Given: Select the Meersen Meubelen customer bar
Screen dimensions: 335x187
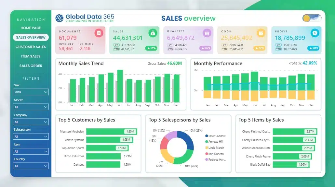Looking at the screenshot, I should 111,132.
